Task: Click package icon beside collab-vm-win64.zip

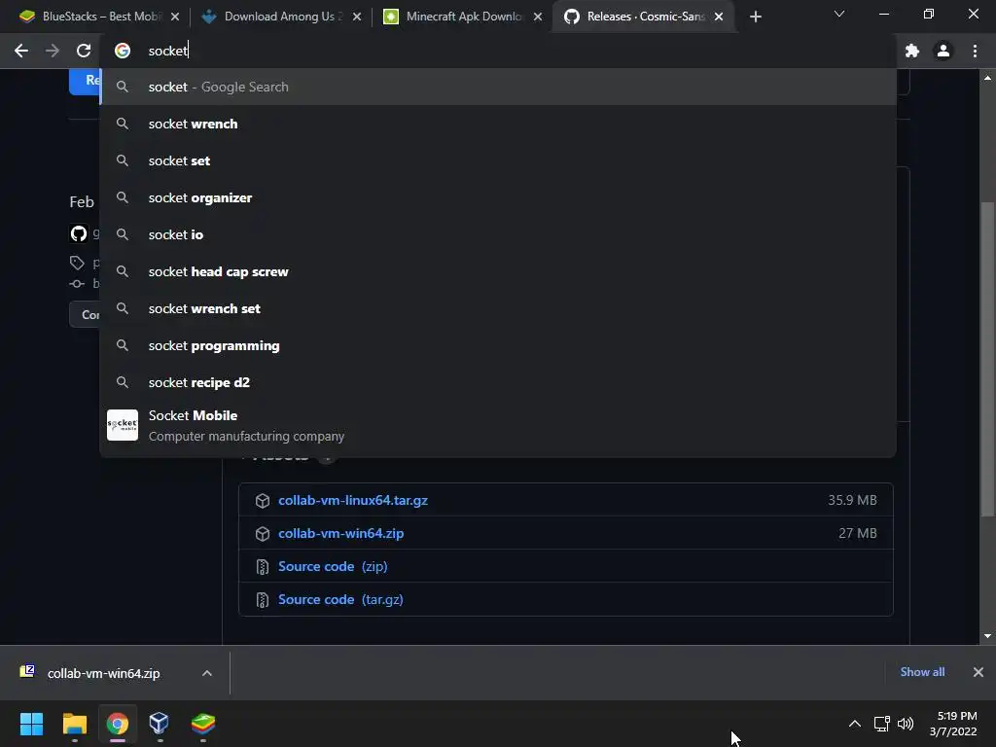Action: click(x=263, y=534)
